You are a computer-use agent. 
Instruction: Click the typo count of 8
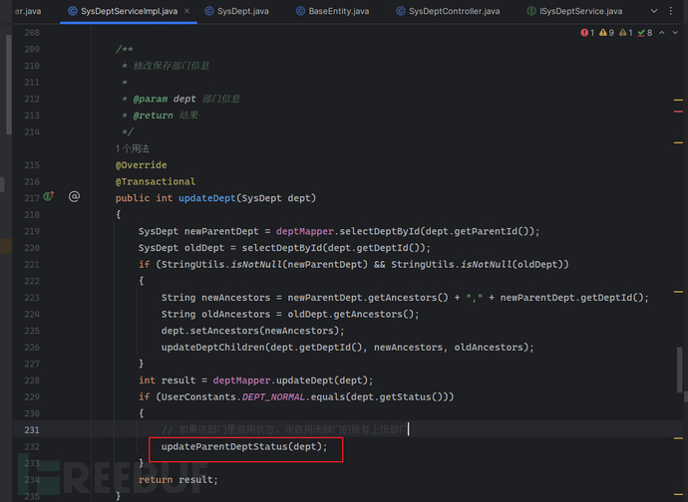tap(645, 33)
